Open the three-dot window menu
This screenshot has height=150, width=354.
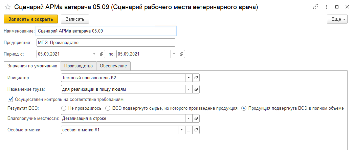tap(327, 6)
